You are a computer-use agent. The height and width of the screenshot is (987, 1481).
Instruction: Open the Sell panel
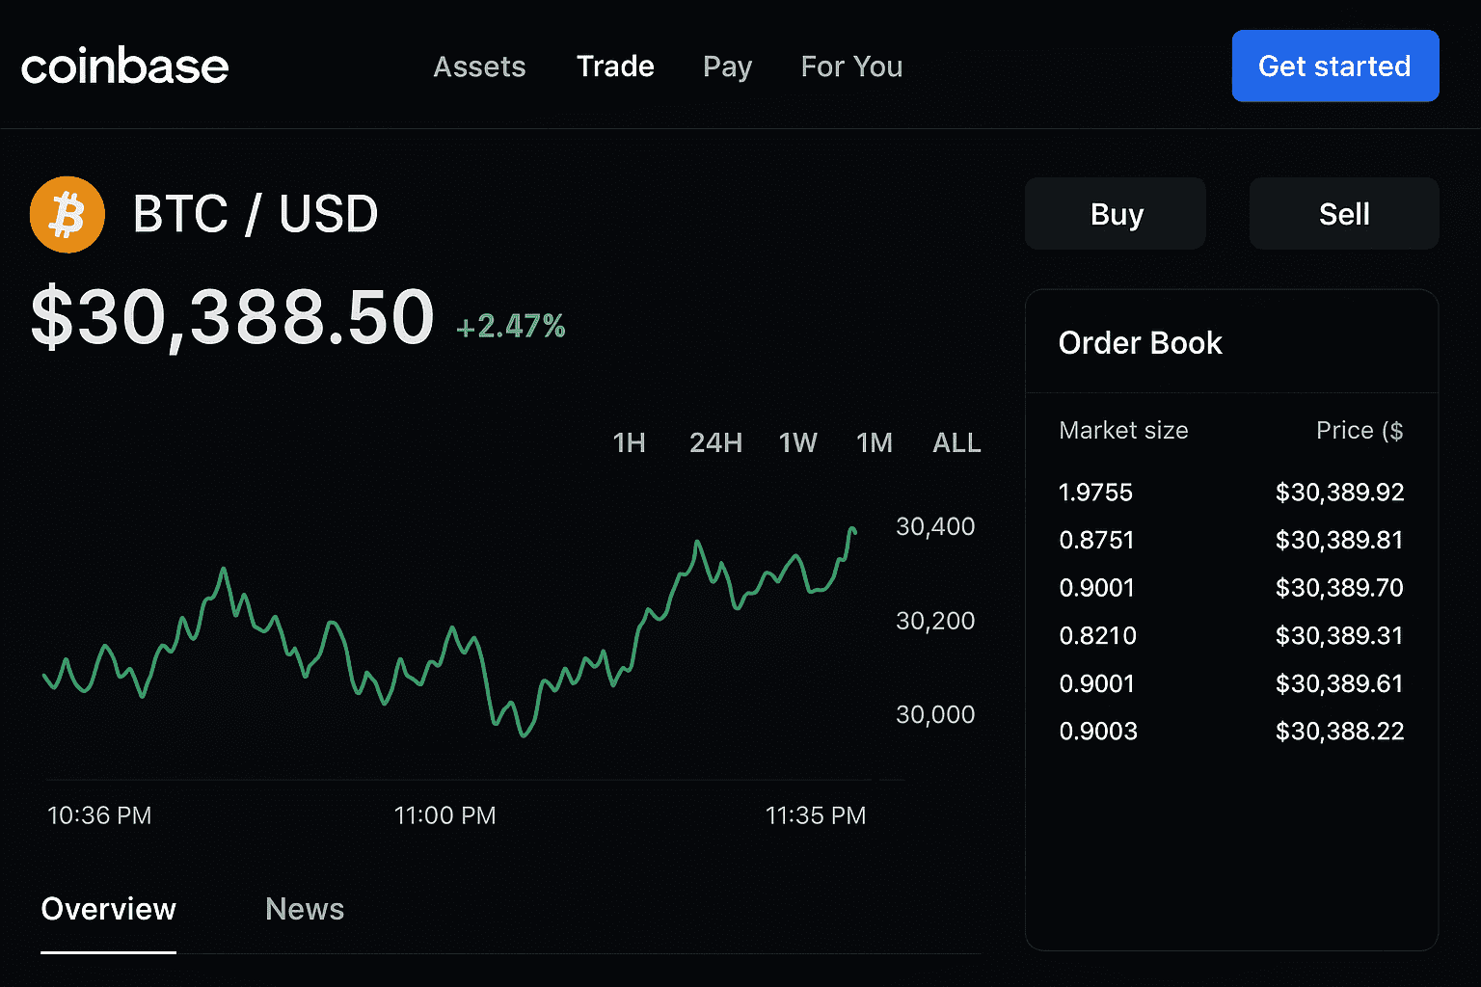pyautogui.click(x=1343, y=213)
